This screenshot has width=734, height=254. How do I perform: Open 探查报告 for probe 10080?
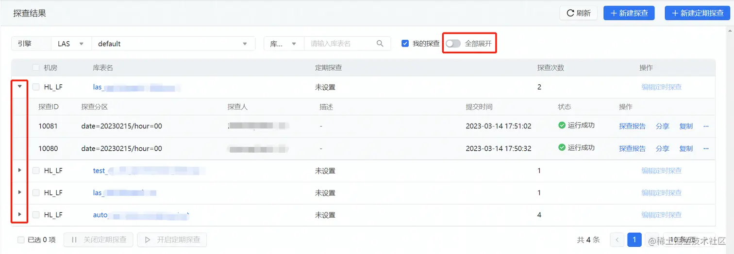[x=632, y=148]
